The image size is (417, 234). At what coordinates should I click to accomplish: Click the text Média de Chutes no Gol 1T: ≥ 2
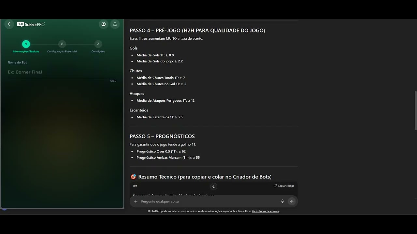pyautogui.click(x=162, y=84)
